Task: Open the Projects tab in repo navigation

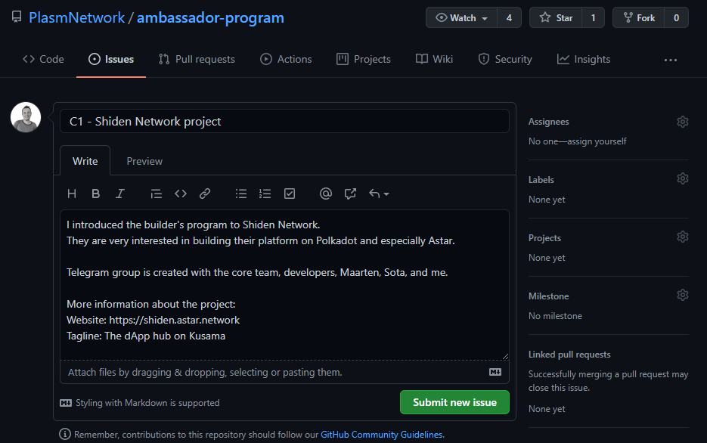Action: click(364, 59)
